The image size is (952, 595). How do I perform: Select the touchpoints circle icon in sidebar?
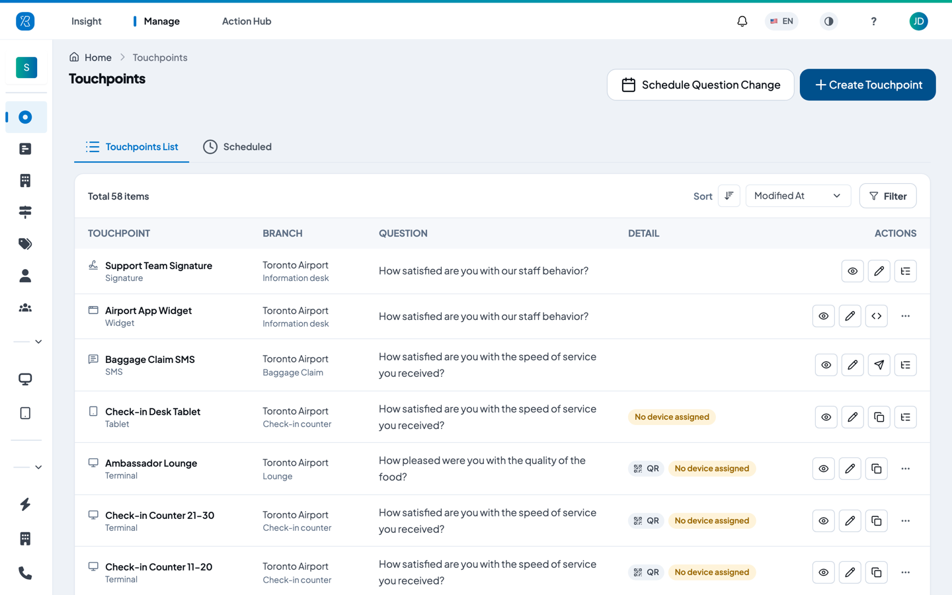click(x=25, y=117)
